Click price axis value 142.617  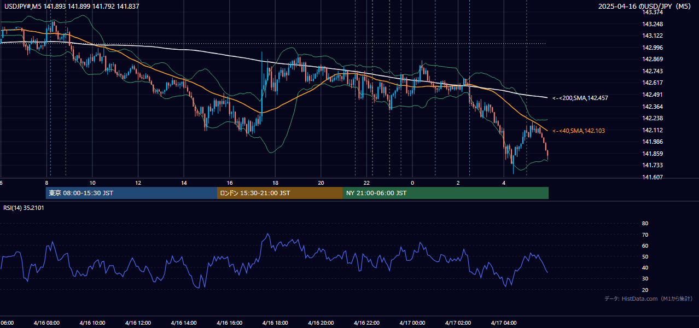[653, 83]
